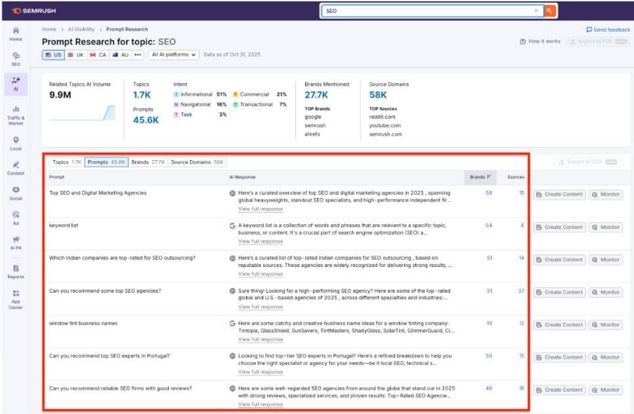Click Send feedback link
Screen dimensions: 634x414
608,30
